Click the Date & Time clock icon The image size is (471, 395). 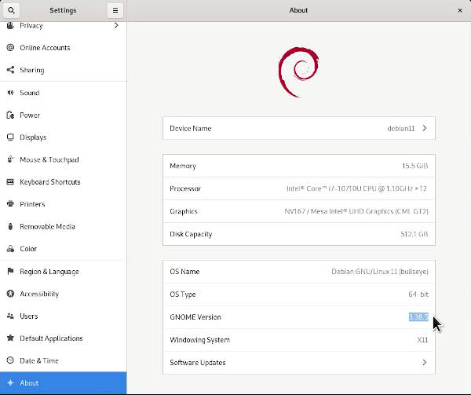click(x=10, y=360)
